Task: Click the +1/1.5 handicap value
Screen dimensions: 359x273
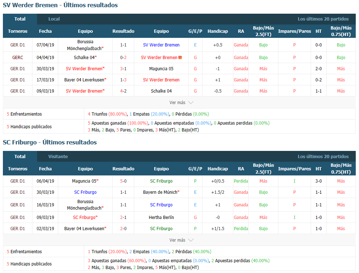Action: point(218,229)
